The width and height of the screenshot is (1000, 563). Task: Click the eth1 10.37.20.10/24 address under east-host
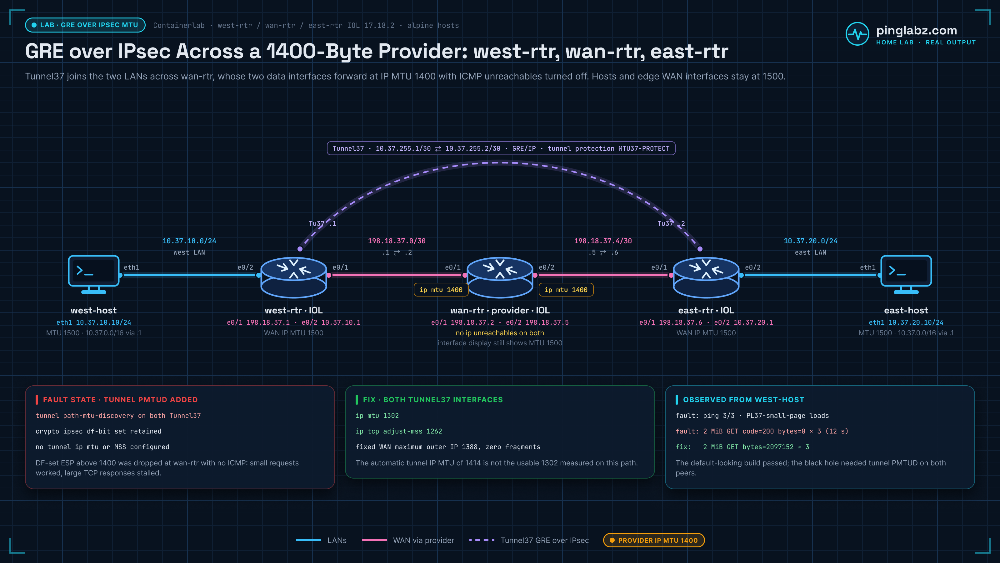click(906, 322)
